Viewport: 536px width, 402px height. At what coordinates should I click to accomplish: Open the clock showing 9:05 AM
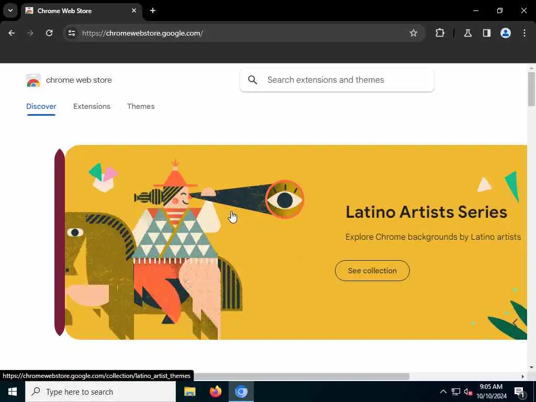491,392
